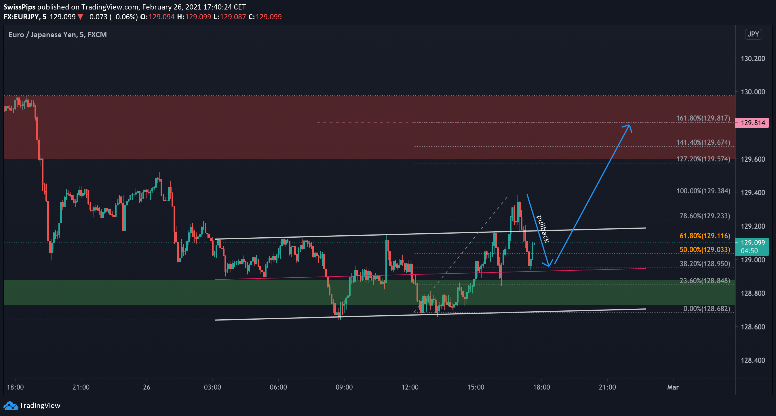
Task: Click the 38.20%(128.950) Fibonacci label
Action: [705, 264]
